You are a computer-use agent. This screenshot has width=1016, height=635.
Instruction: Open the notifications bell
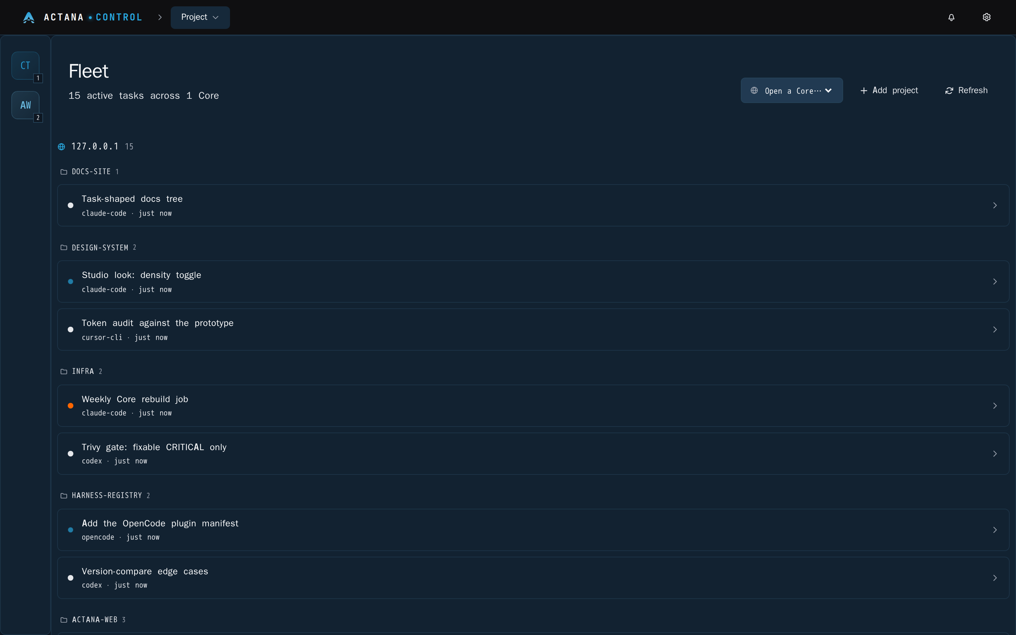tap(951, 17)
